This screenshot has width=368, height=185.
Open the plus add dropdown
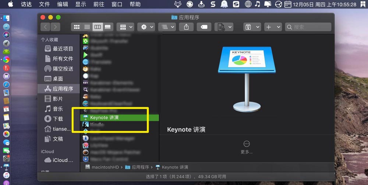point(273,27)
